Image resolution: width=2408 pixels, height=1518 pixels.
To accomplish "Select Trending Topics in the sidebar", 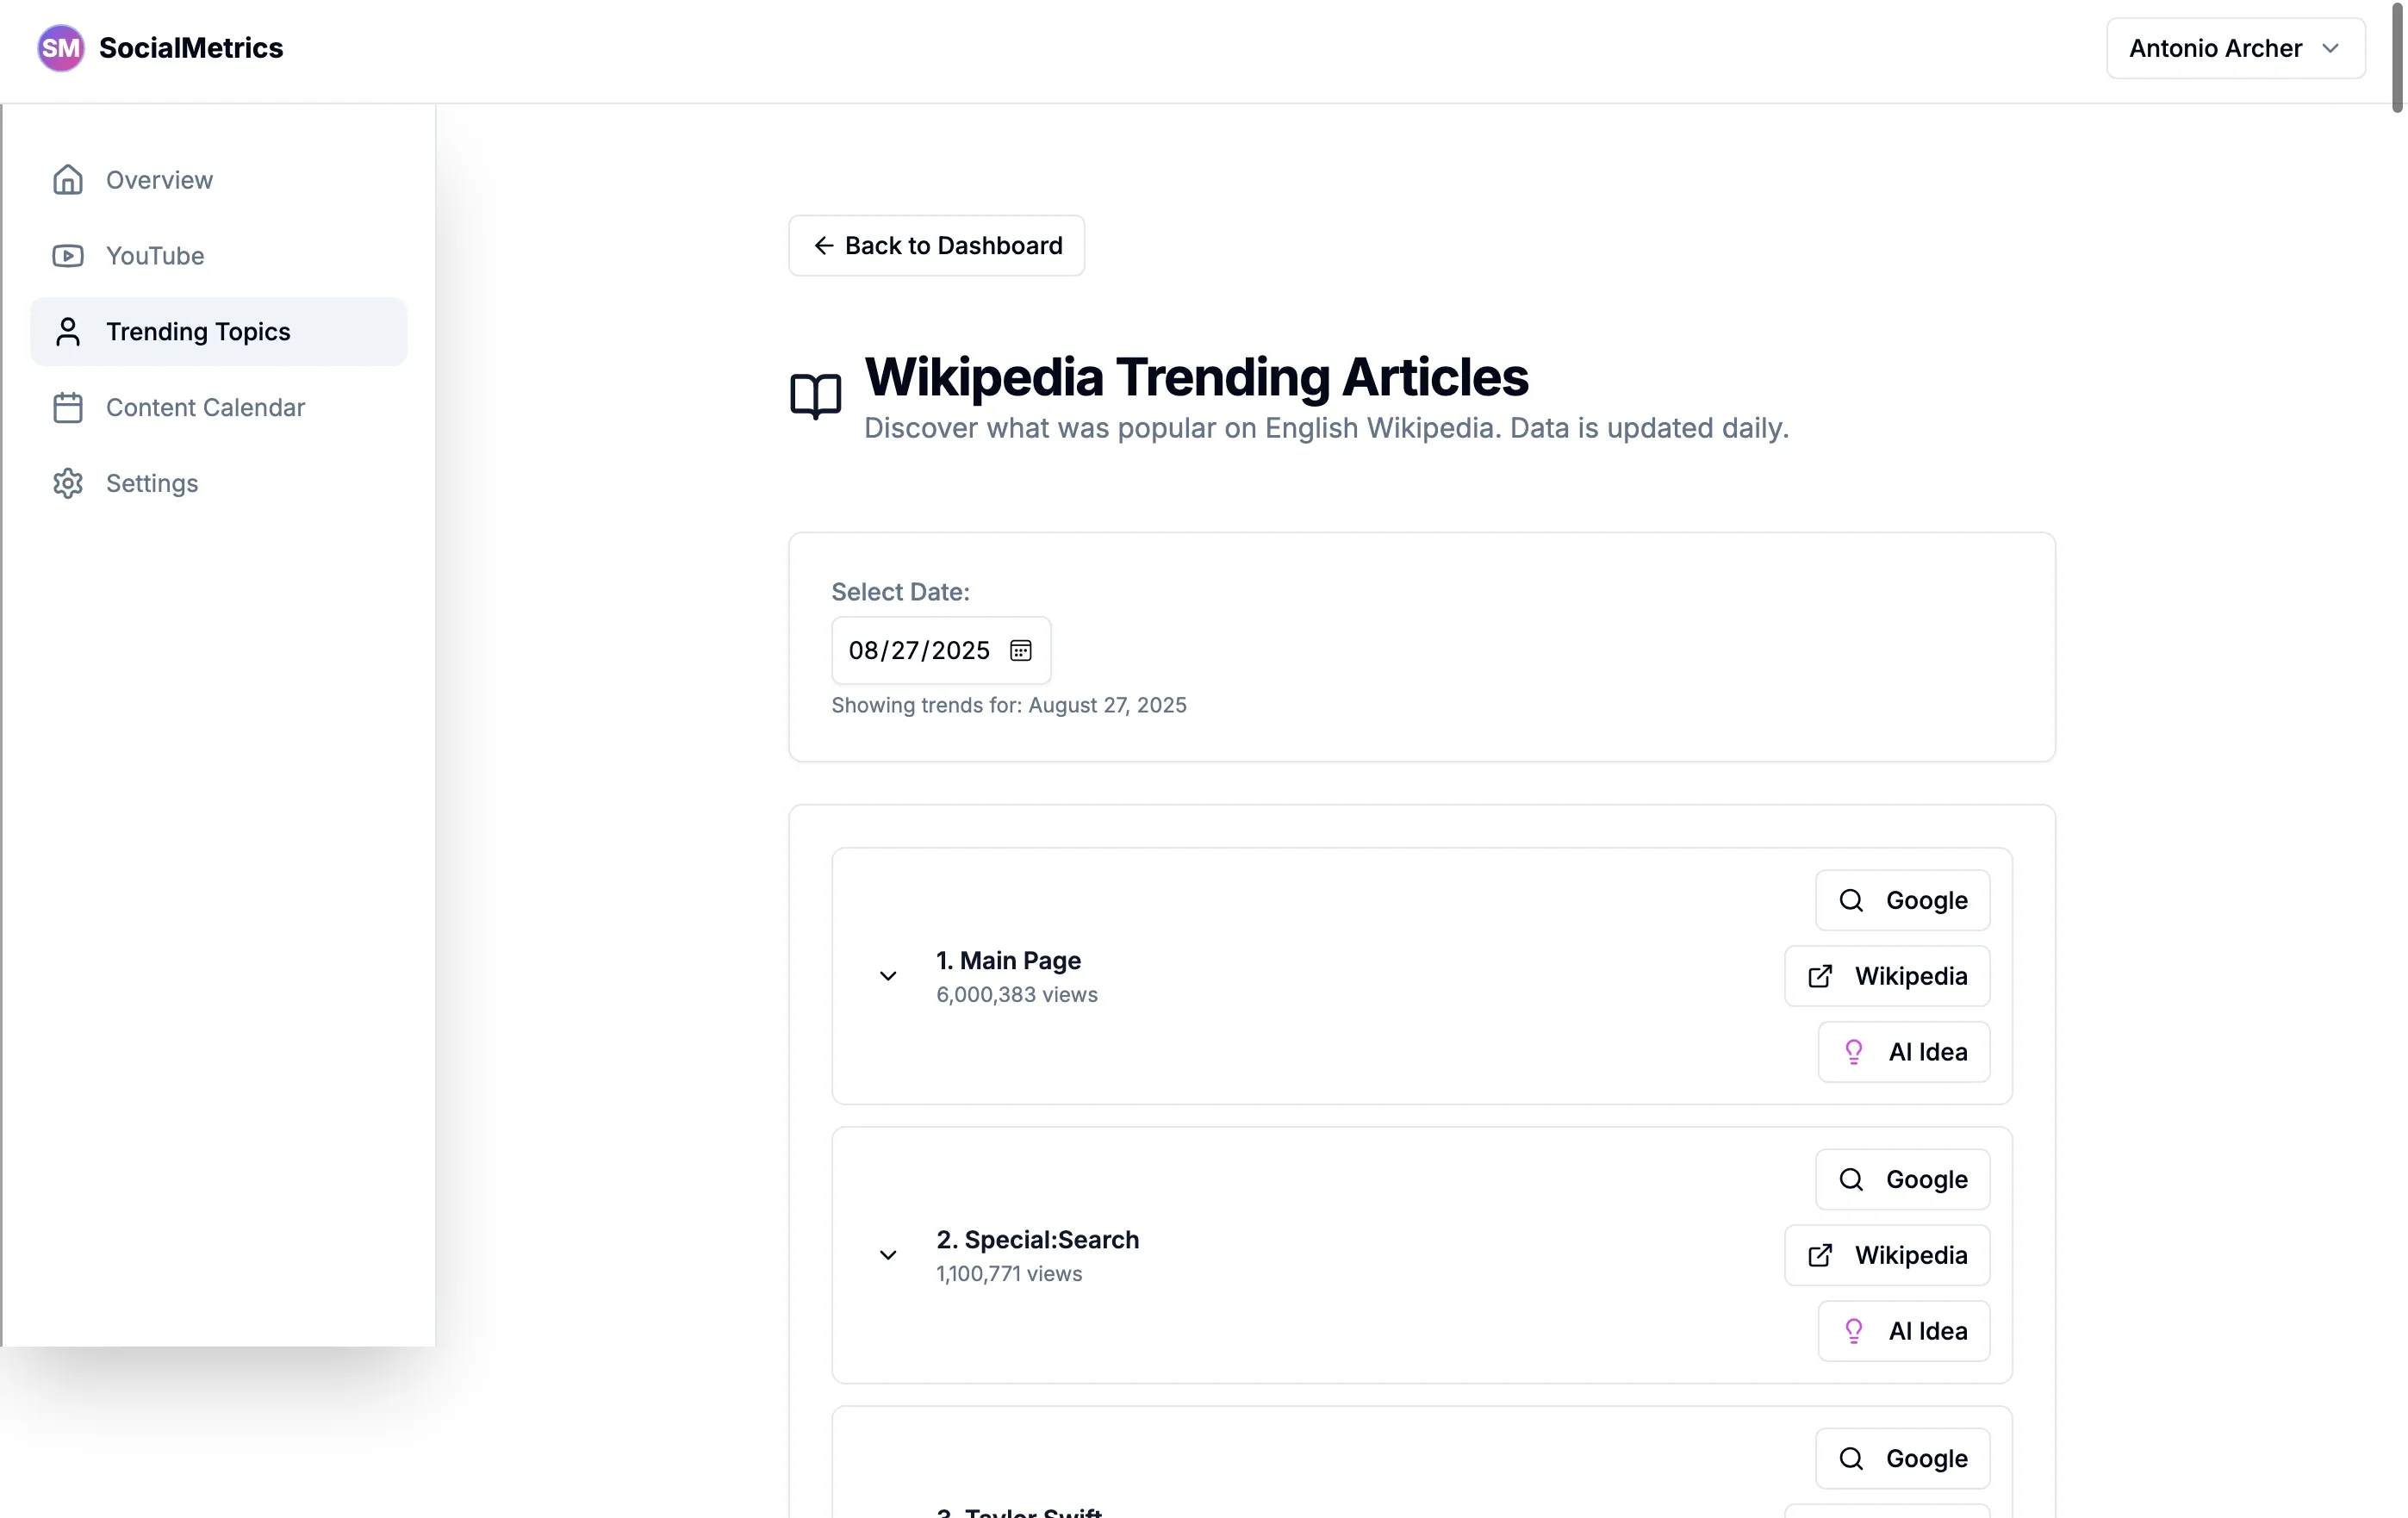I will pos(198,332).
